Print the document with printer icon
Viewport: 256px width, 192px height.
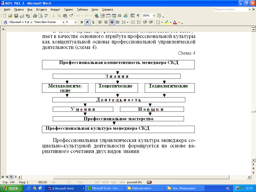[35, 16]
